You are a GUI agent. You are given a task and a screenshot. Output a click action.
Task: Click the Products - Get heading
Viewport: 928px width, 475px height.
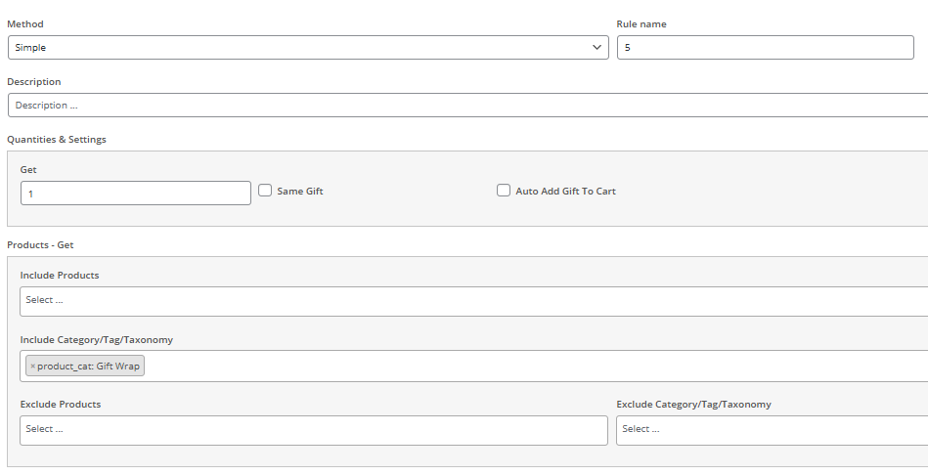point(40,244)
